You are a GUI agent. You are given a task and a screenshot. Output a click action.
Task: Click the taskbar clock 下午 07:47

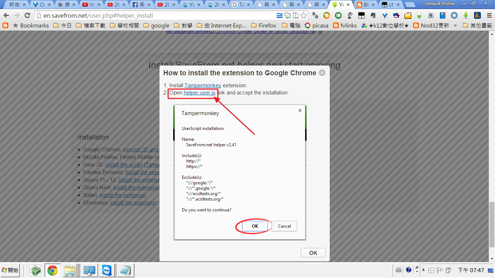coord(471,270)
